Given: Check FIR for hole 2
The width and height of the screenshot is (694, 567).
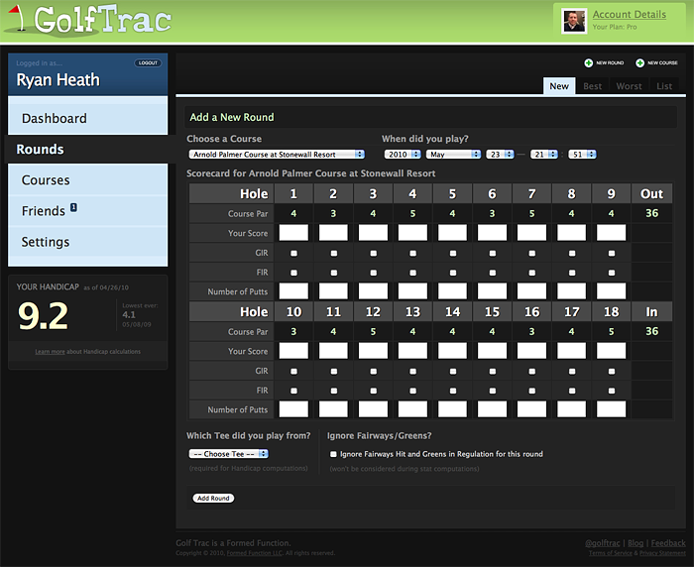Looking at the screenshot, I should click(x=334, y=274).
